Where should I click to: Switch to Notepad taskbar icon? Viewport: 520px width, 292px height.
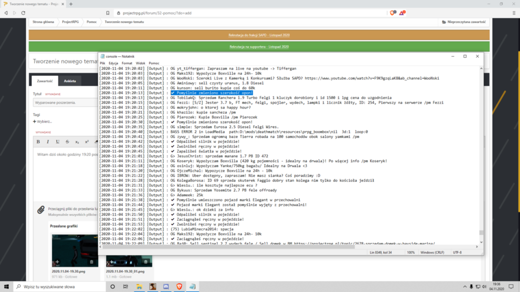pos(192,287)
